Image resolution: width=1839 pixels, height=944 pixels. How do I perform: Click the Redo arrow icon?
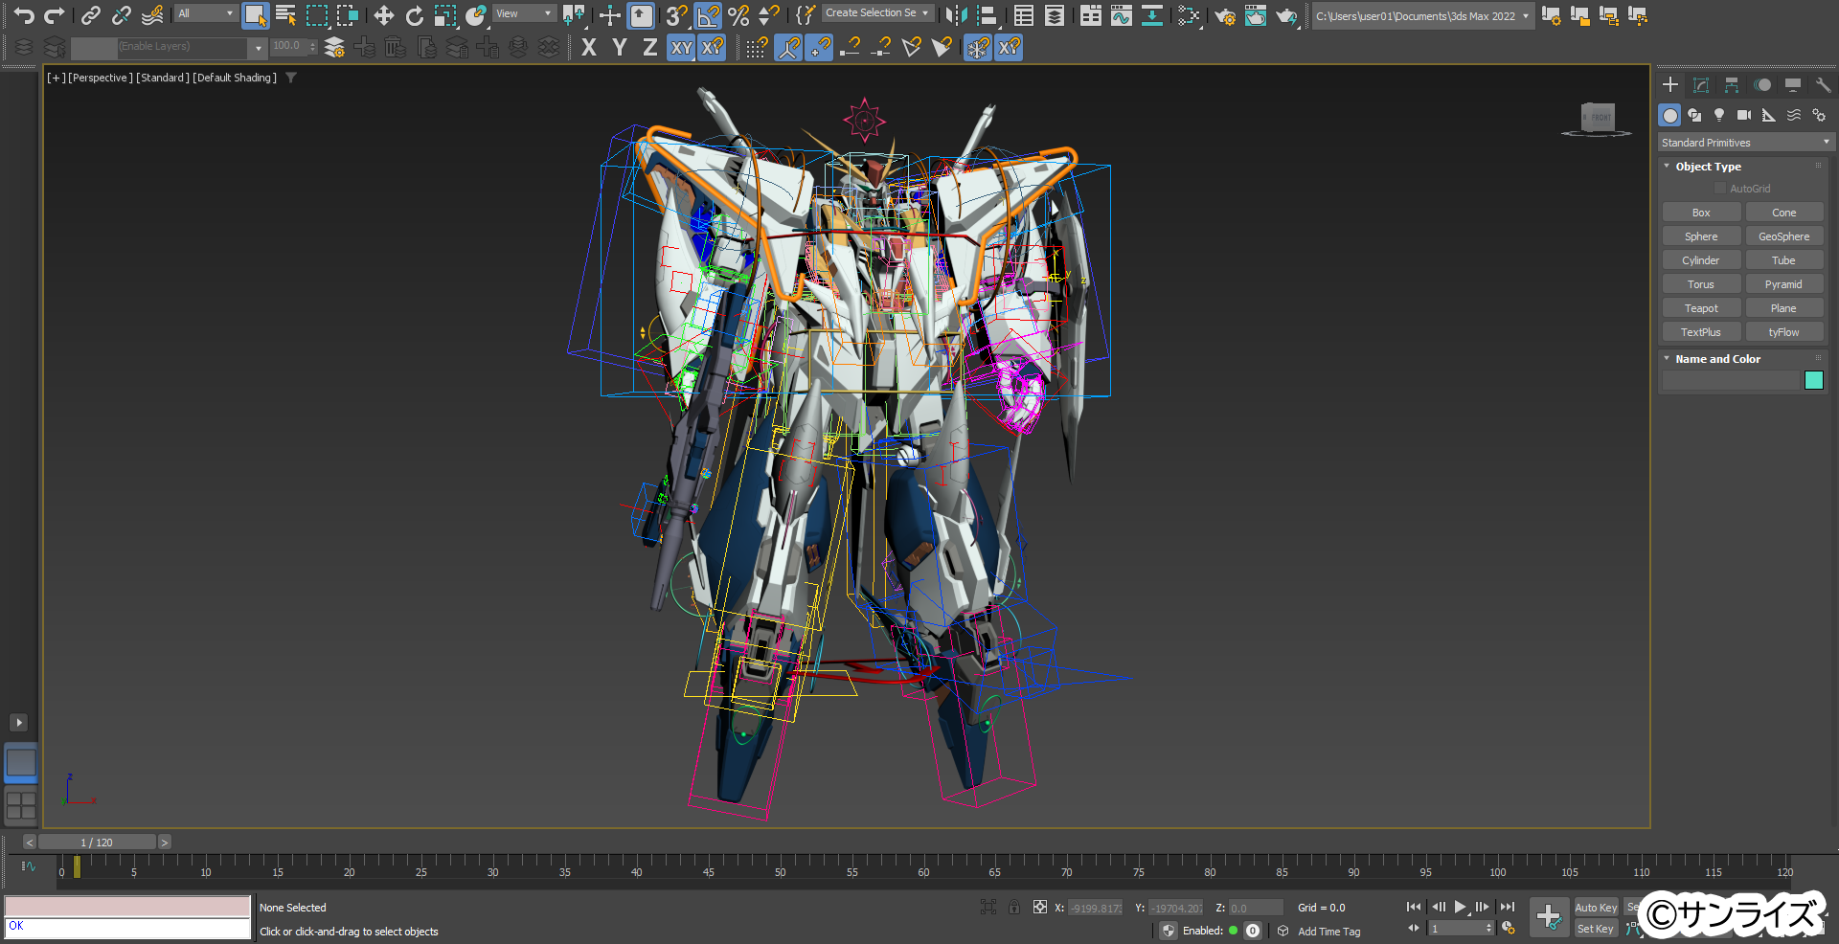coord(55,15)
